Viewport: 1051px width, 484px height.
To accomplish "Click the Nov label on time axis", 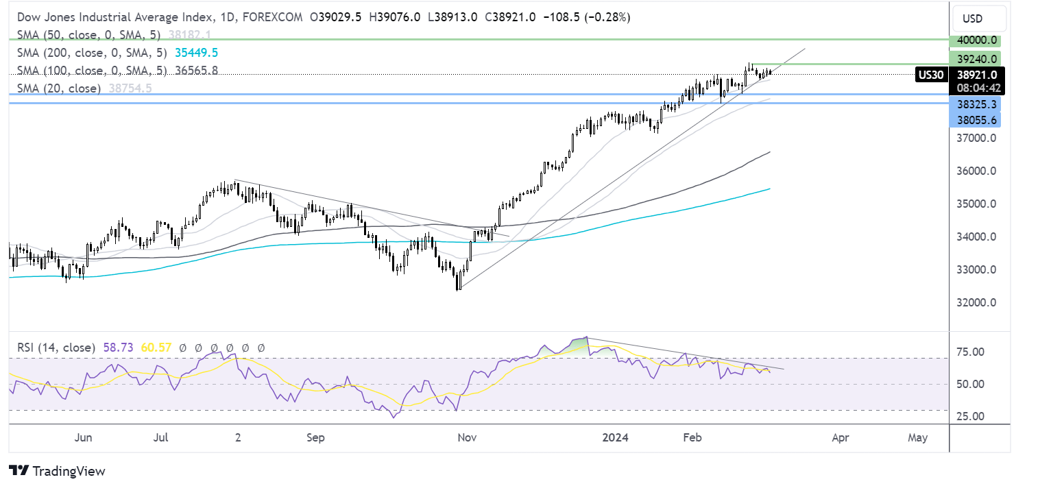I will point(466,437).
